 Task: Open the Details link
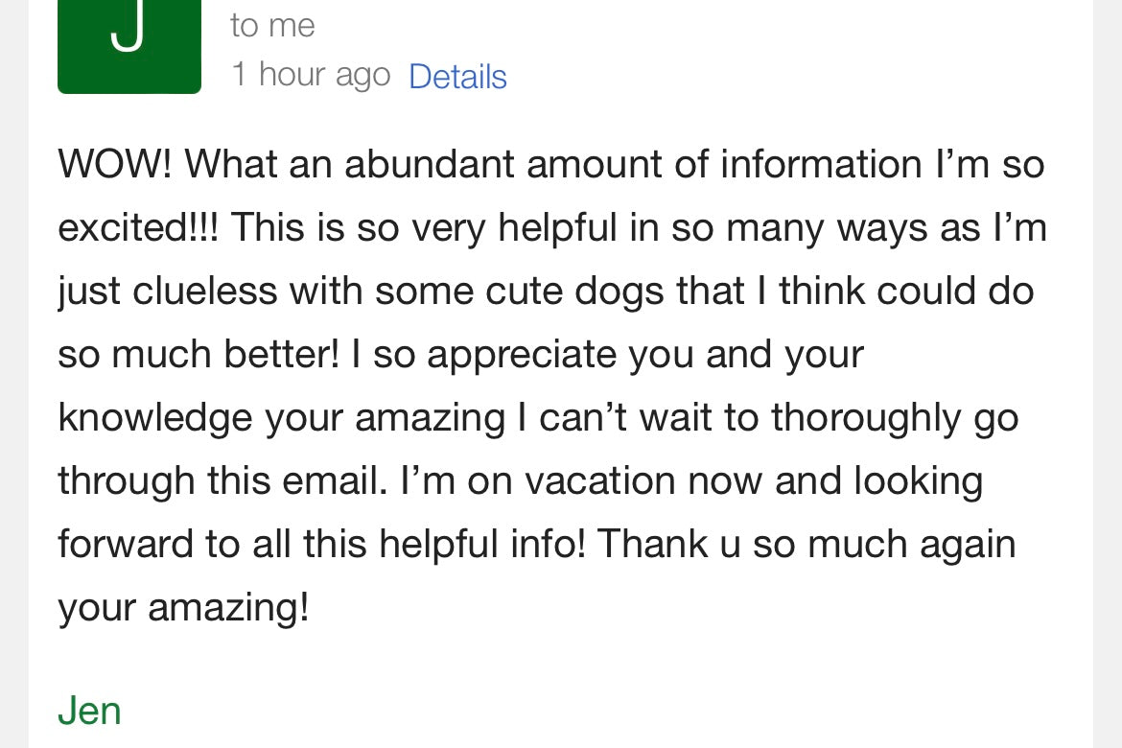(457, 77)
